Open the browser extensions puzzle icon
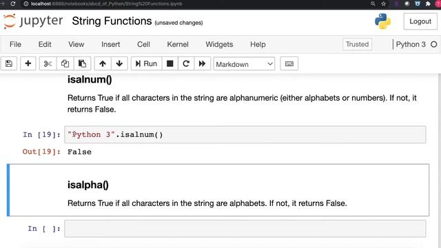 coord(428,3)
